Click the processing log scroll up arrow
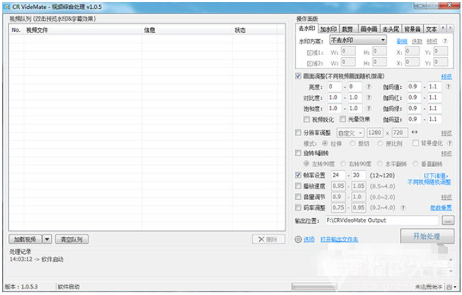This screenshot has height=295, width=462. click(451, 260)
